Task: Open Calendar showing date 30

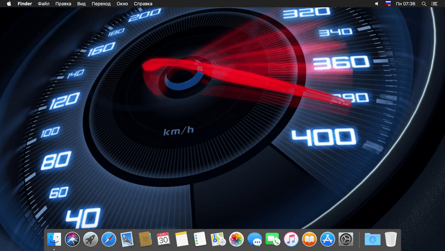Action: pos(163,239)
